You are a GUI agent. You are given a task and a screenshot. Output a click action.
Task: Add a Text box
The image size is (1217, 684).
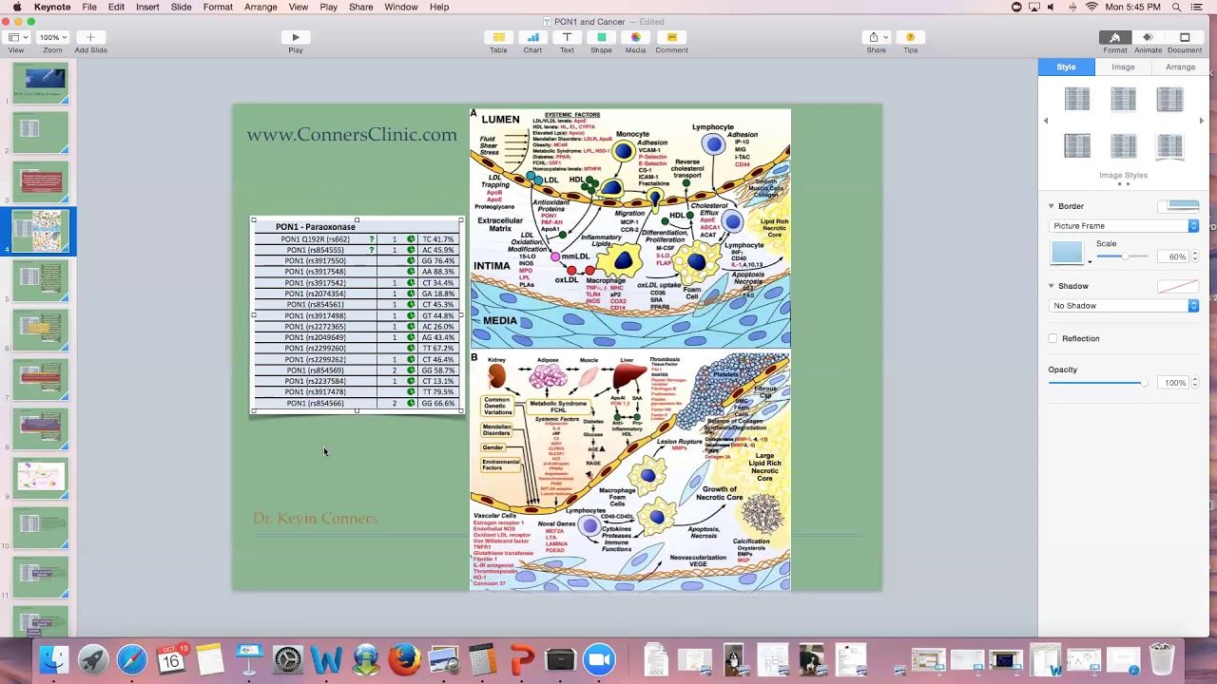pyautogui.click(x=567, y=37)
